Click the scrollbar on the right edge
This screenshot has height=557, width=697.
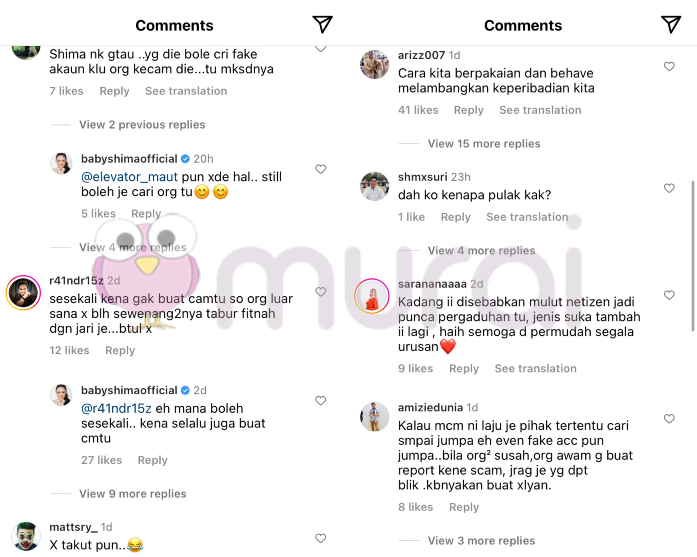[x=693, y=256]
